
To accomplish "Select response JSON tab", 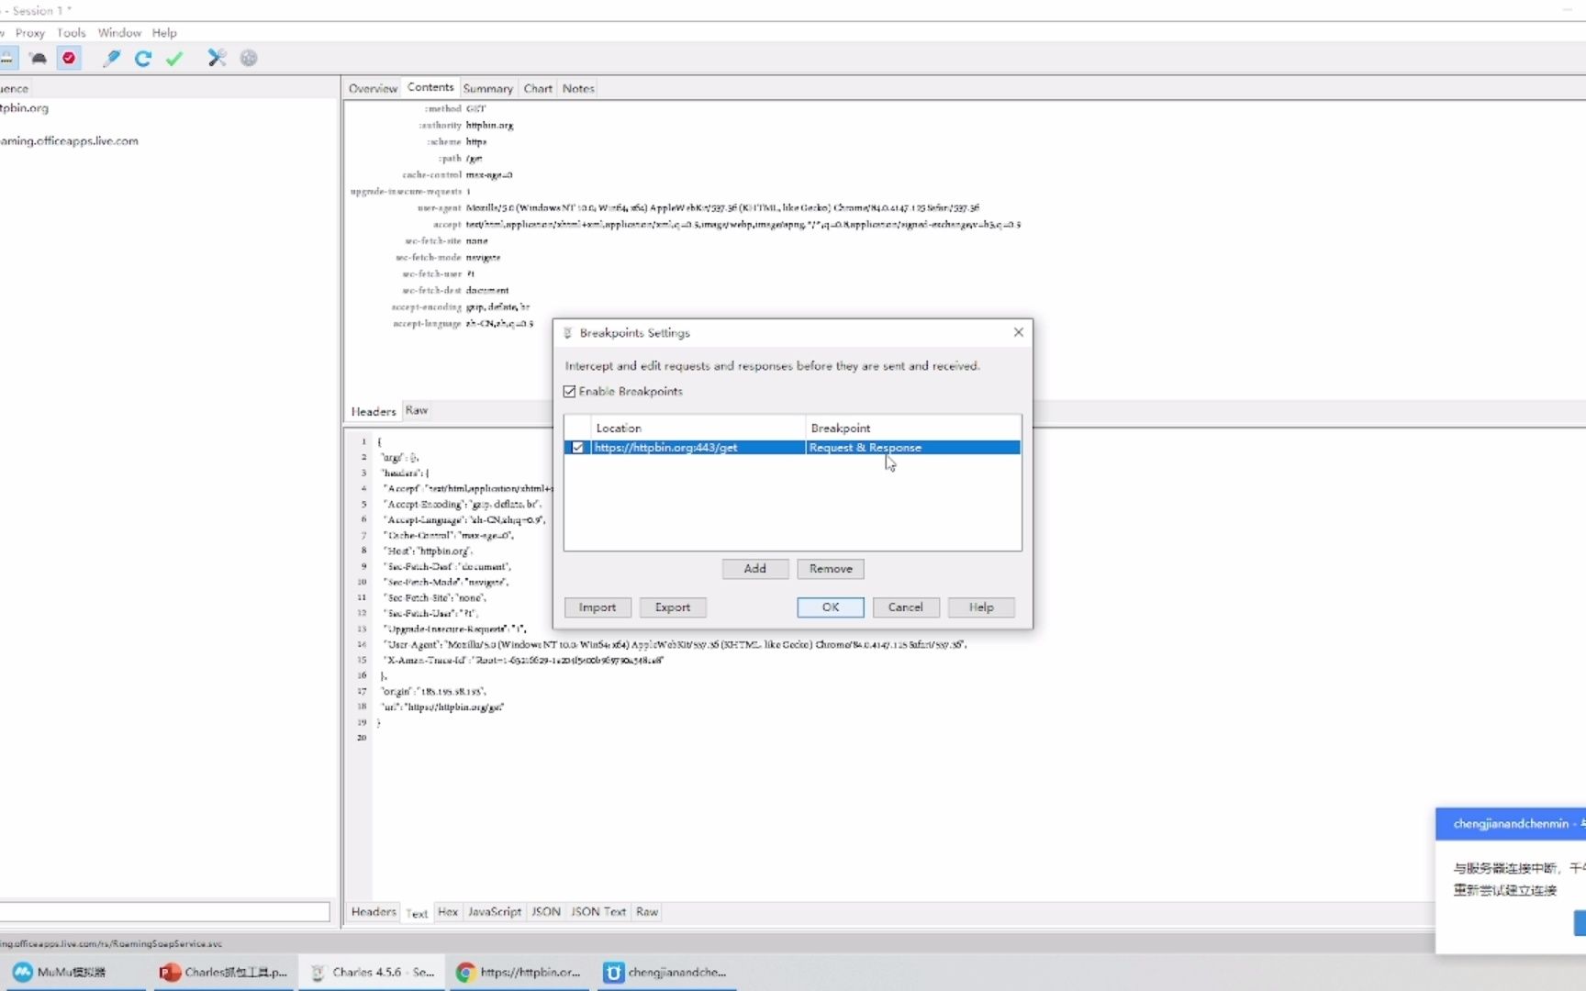I will pyautogui.click(x=546, y=912).
